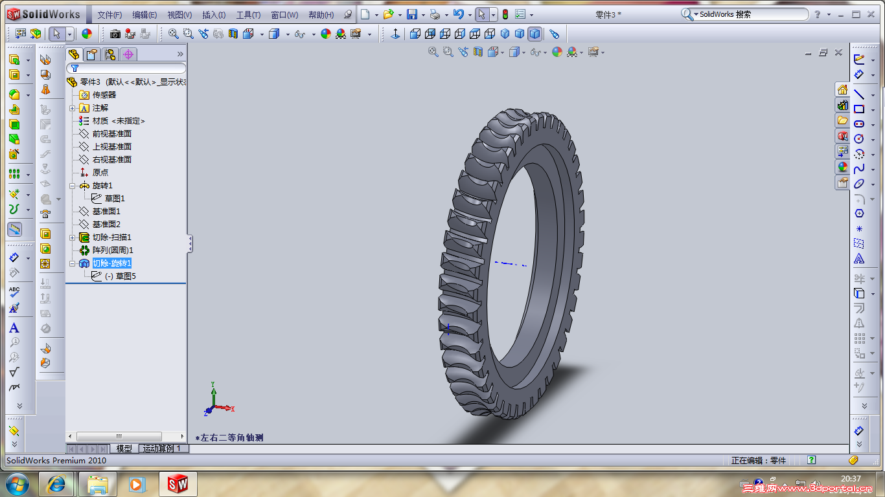The height and width of the screenshot is (497, 885).
Task: Switch to the PropertyManager tab
Action: (92, 54)
